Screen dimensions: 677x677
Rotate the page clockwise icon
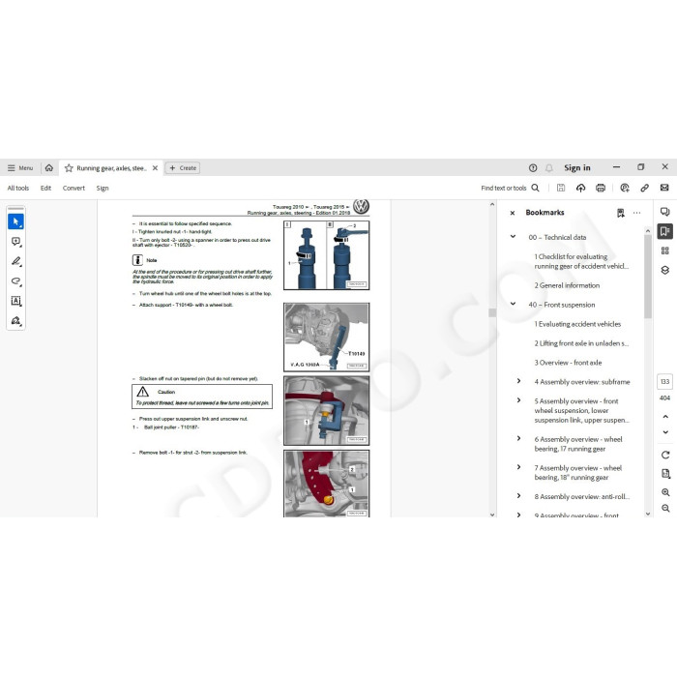pos(665,455)
